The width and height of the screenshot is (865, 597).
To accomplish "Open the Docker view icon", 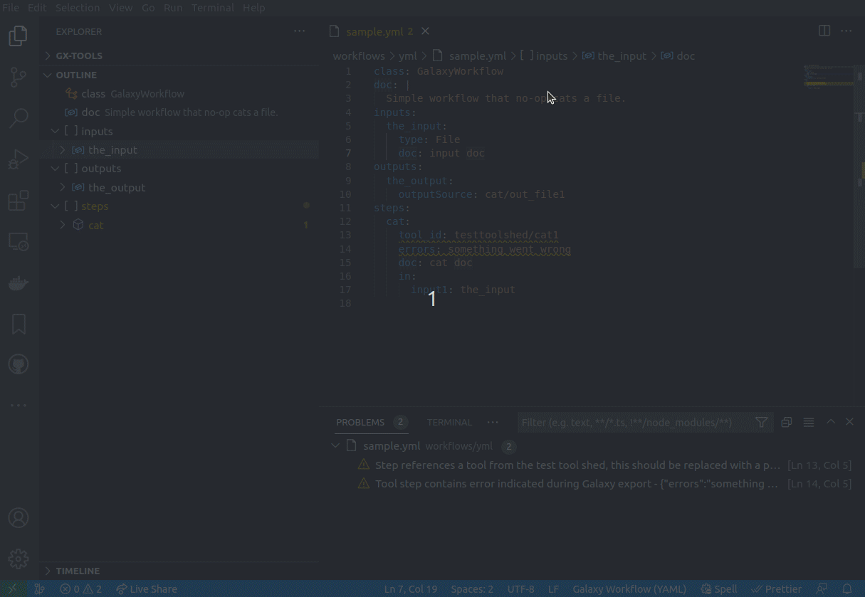I will coord(19,283).
